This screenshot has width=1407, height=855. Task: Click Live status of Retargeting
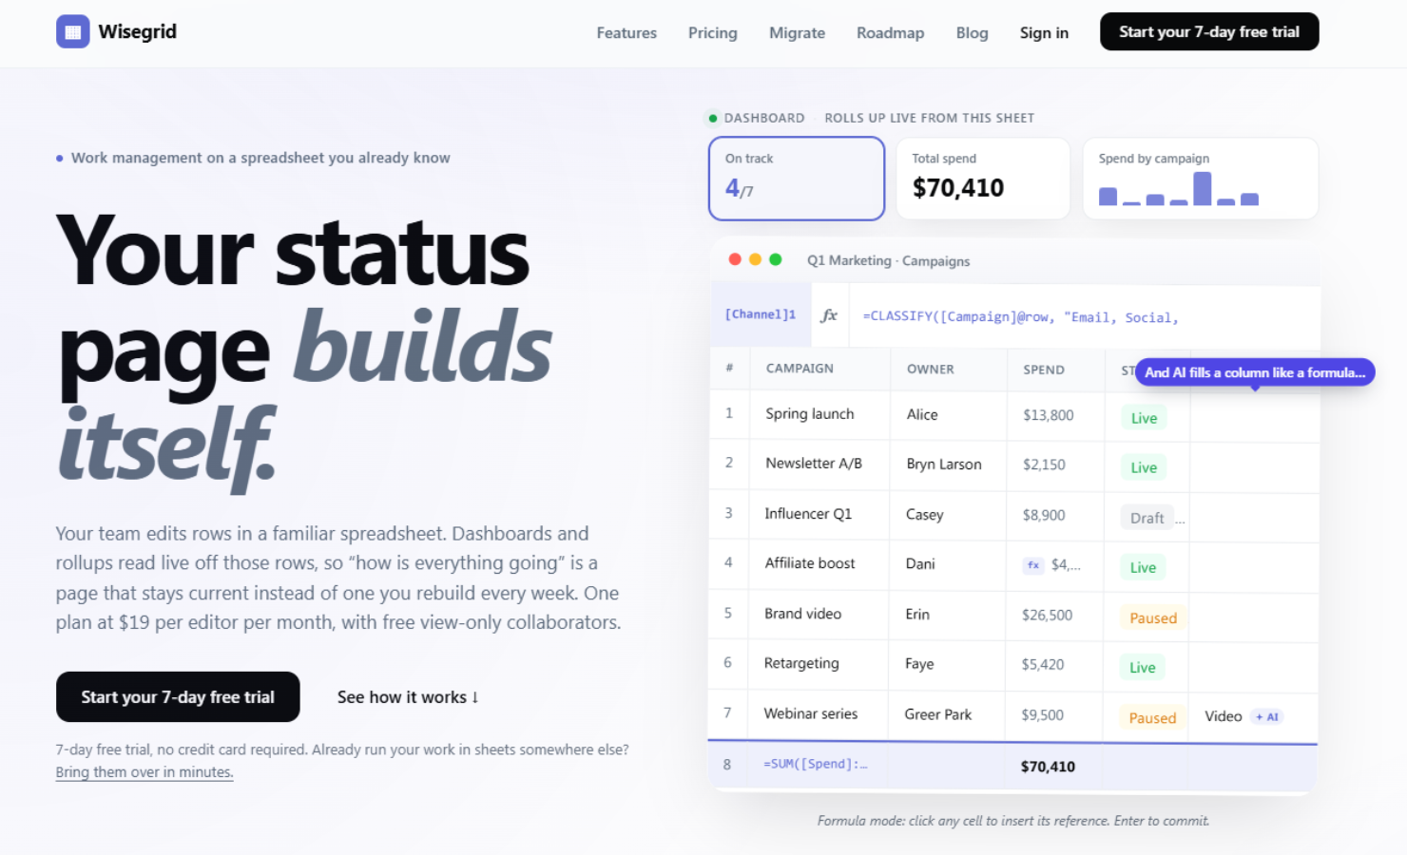1143,667
